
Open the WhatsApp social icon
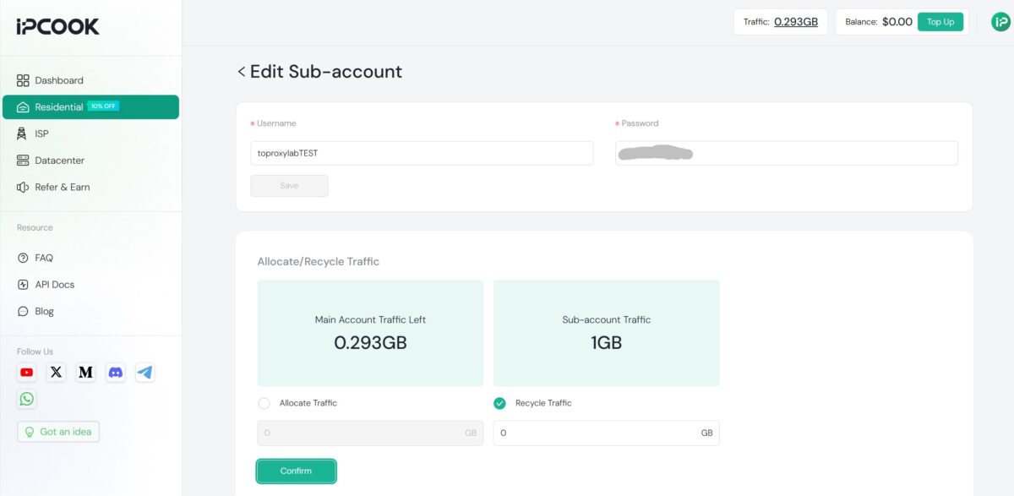[27, 399]
